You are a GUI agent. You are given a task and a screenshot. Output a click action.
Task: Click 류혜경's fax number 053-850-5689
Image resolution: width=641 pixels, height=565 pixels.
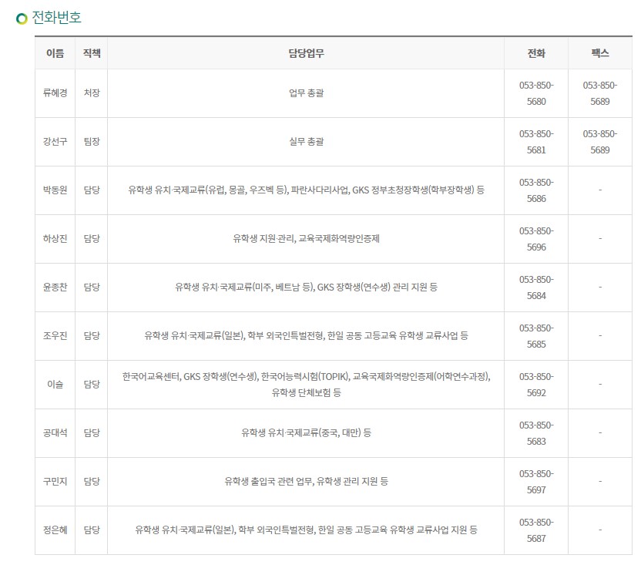(x=599, y=93)
